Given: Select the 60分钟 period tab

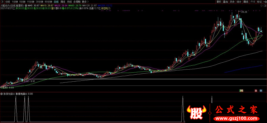Looking at the screenshot, I should [x=48, y=2].
